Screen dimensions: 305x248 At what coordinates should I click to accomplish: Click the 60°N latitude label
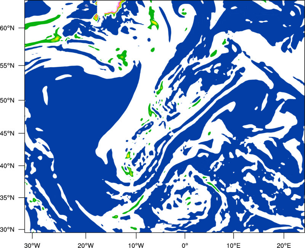[7, 28]
